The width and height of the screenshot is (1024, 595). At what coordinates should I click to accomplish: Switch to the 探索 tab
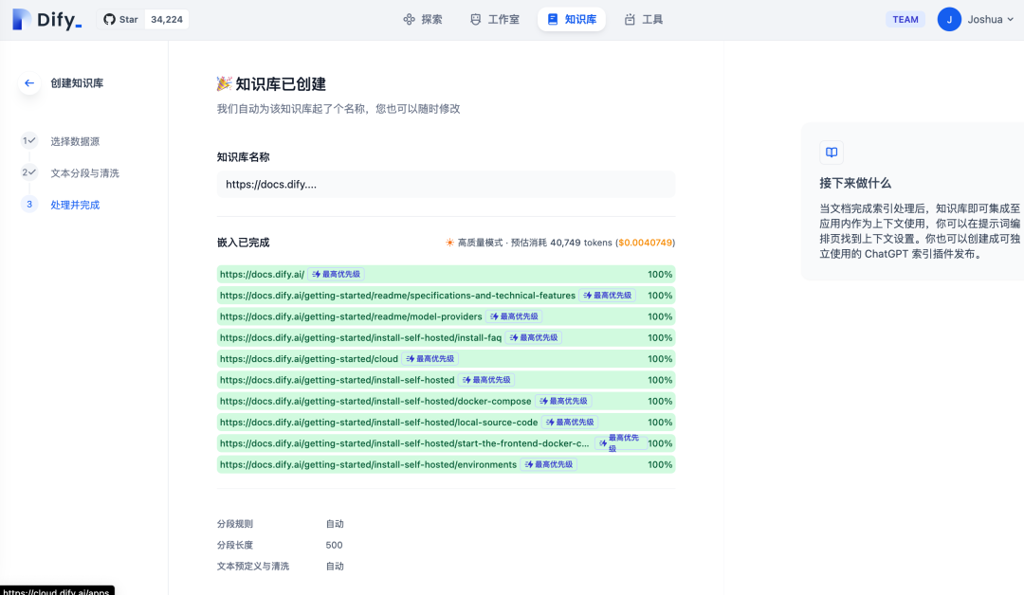[423, 18]
